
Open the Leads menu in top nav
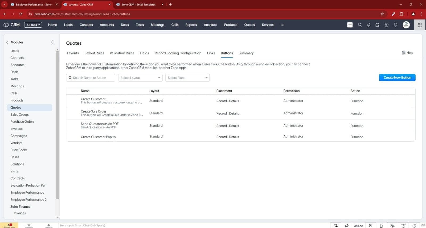coord(68,25)
